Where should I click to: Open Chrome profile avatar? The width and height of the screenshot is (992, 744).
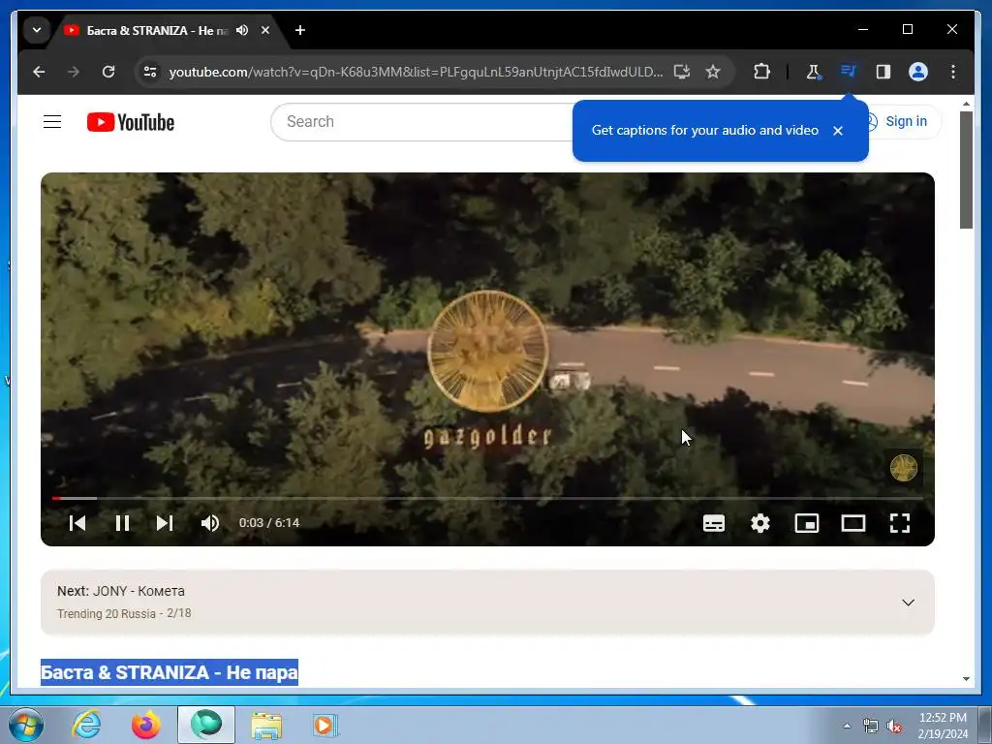918,72
